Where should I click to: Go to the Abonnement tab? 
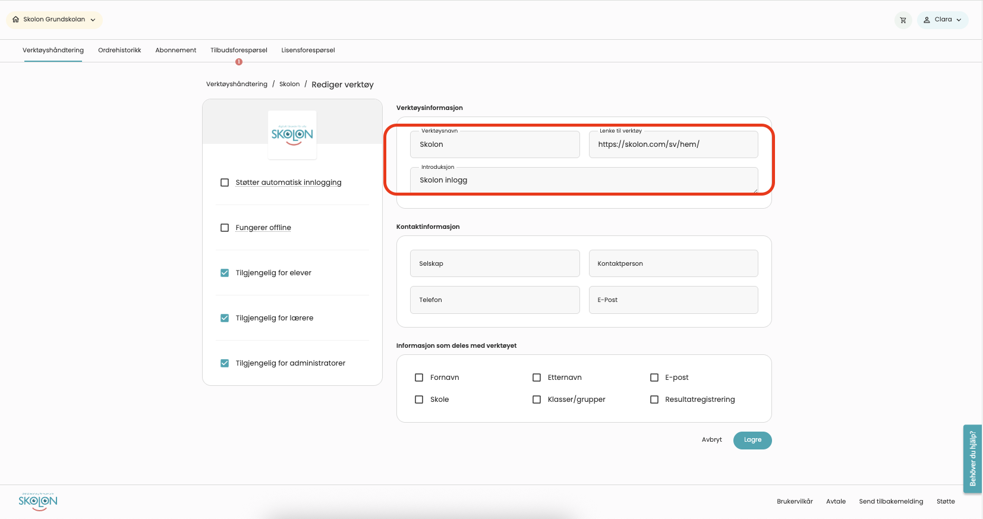tap(175, 51)
